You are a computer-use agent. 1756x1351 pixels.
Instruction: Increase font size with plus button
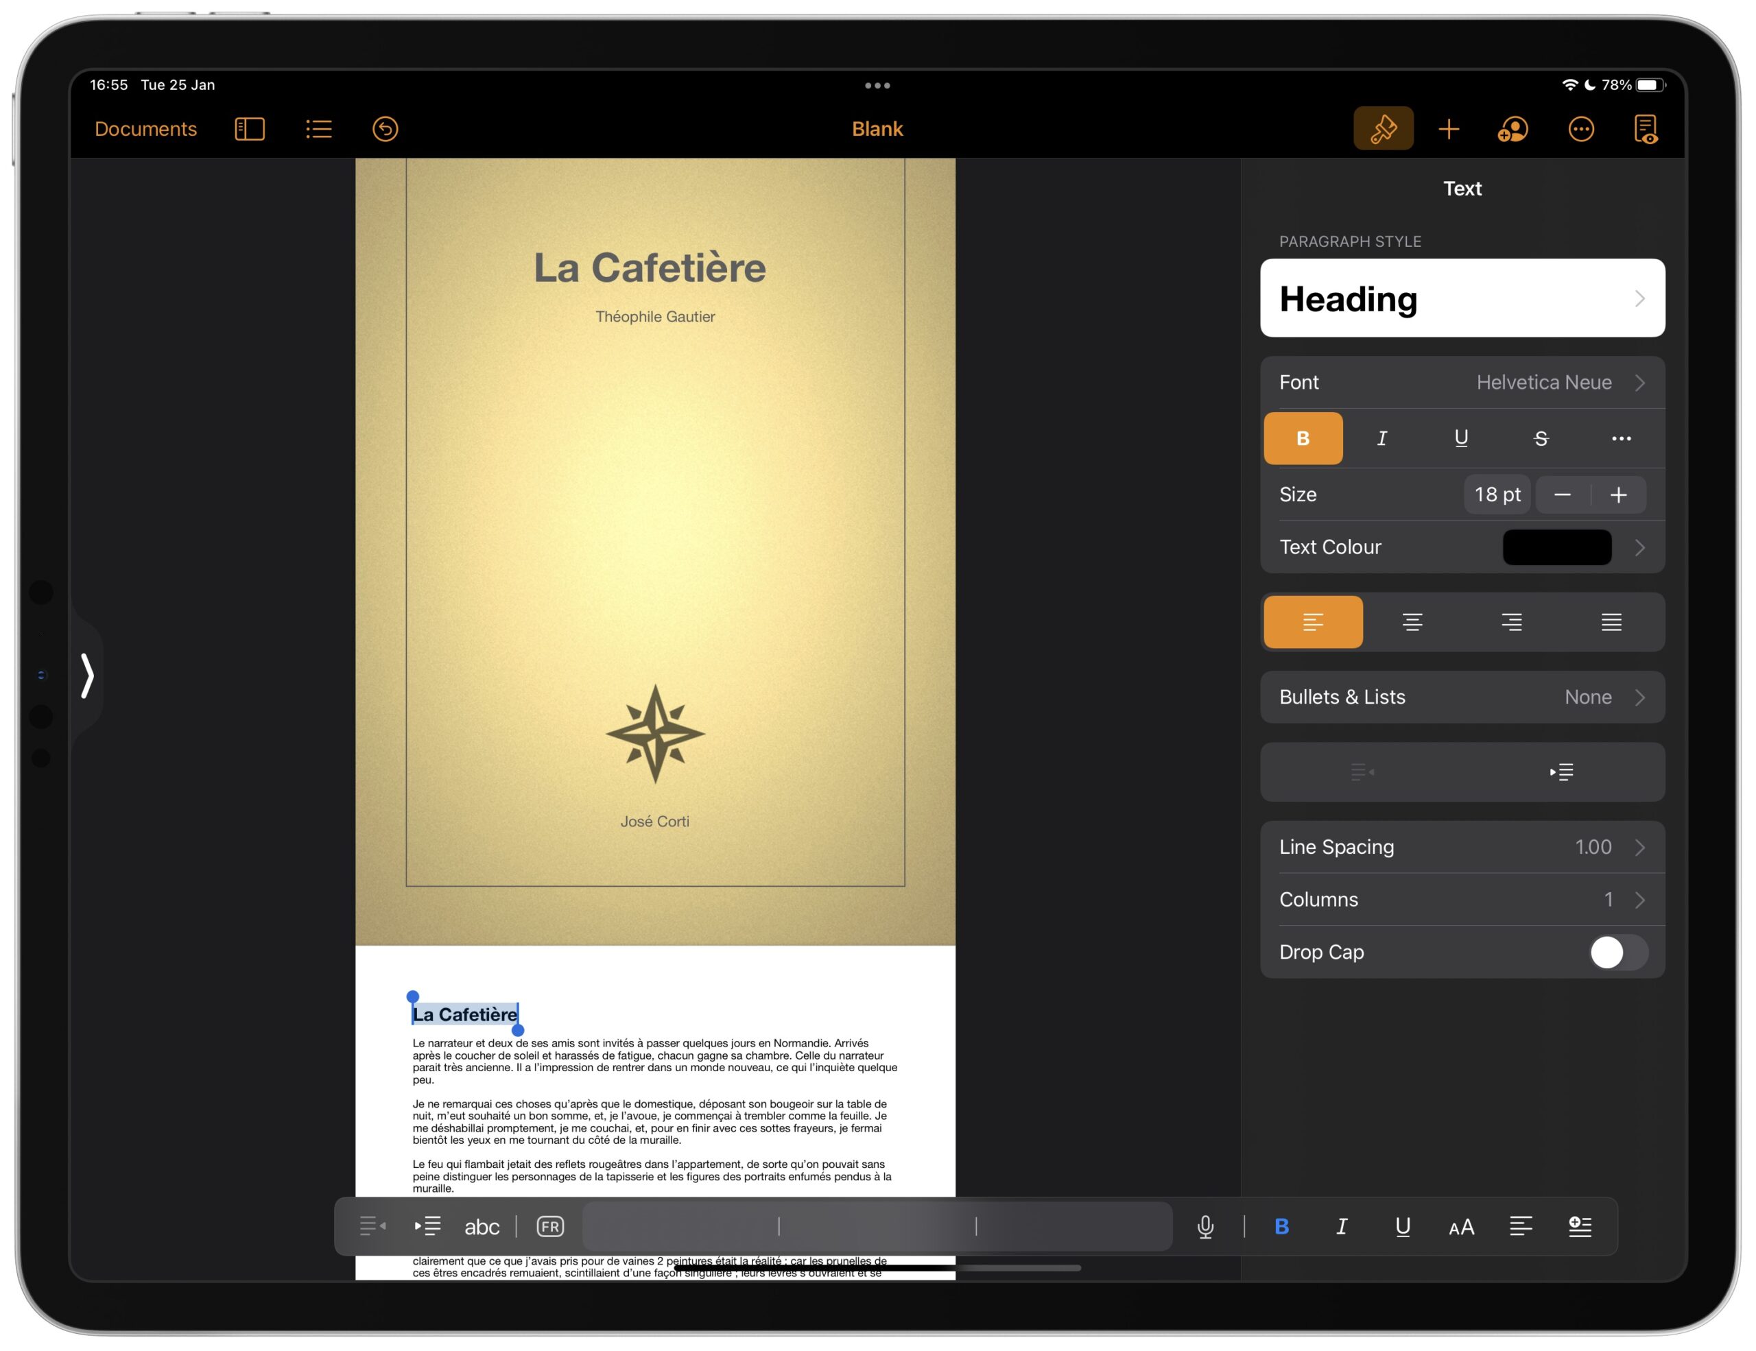tap(1621, 494)
